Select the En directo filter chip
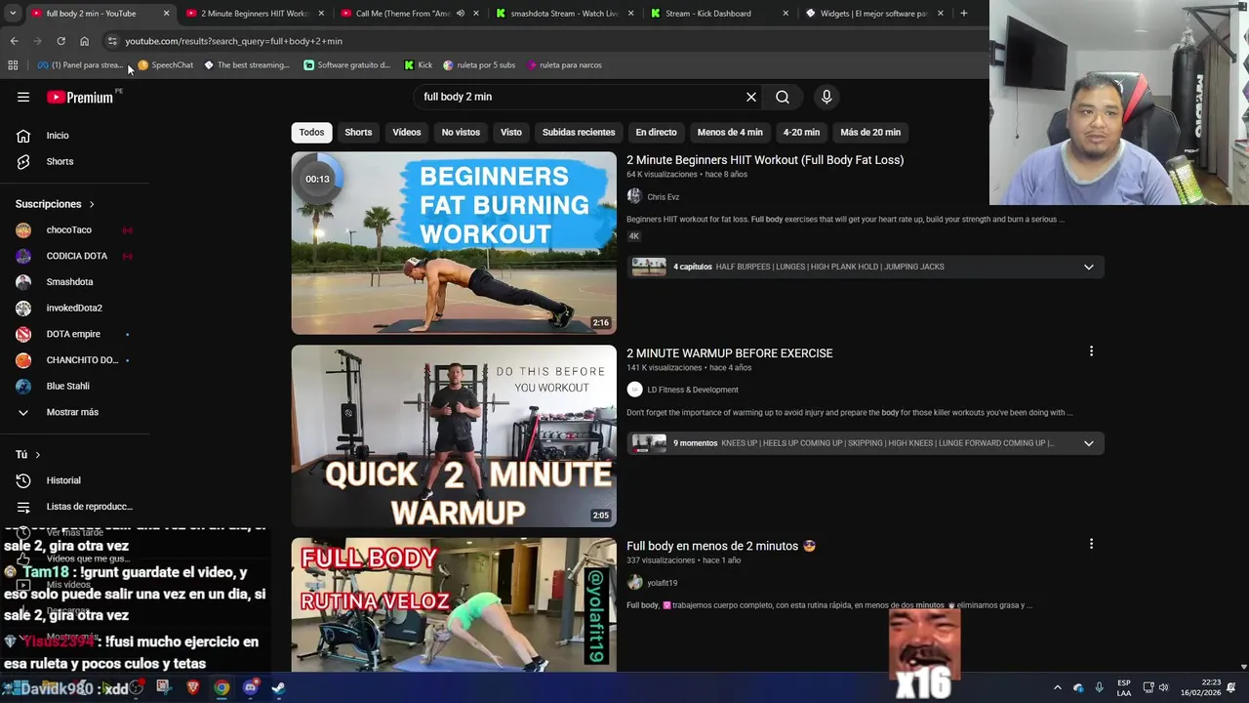Screen dimensions: 1249x703 pos(656,132)
